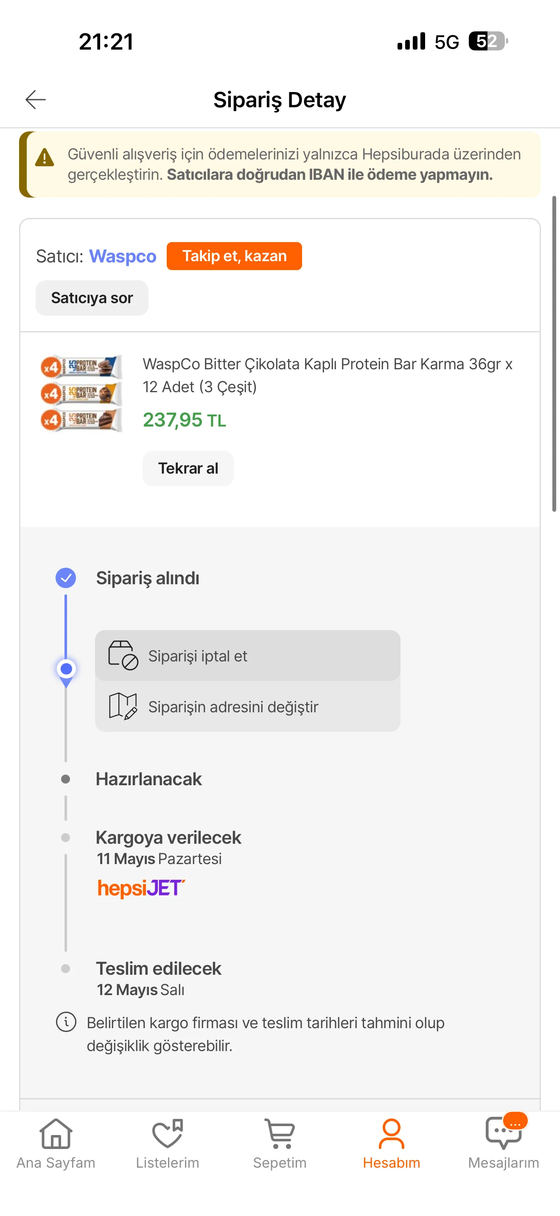
Task: Tap Tekrar al button
Action: [x=188, y=468]
